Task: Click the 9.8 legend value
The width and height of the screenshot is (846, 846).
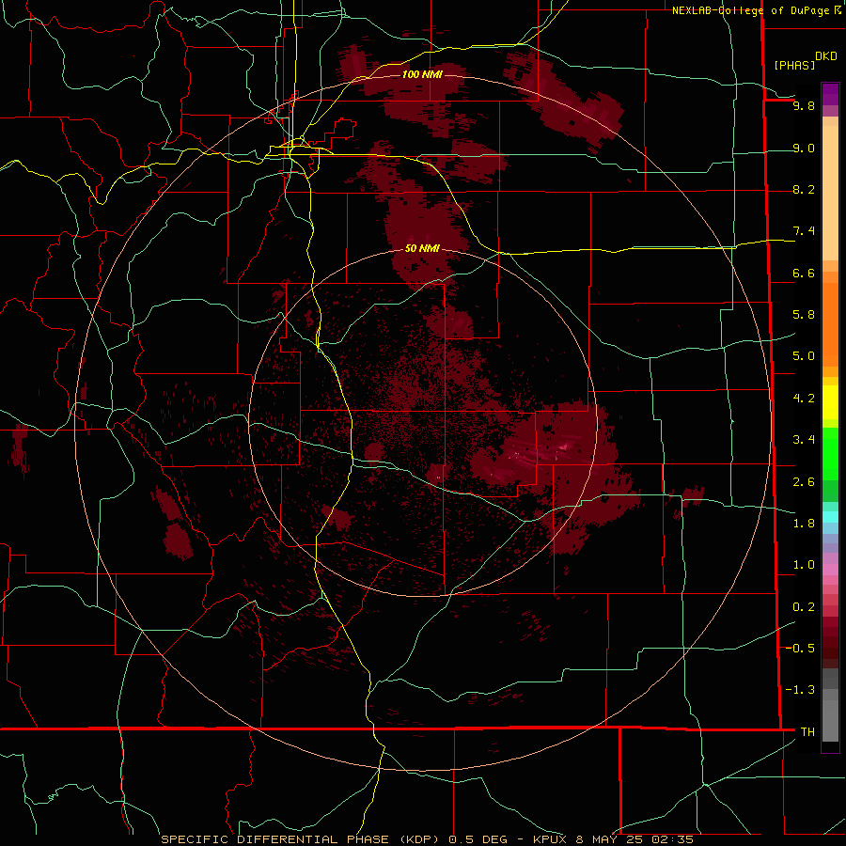Action: pyautogui.click(x=804, y=106)
